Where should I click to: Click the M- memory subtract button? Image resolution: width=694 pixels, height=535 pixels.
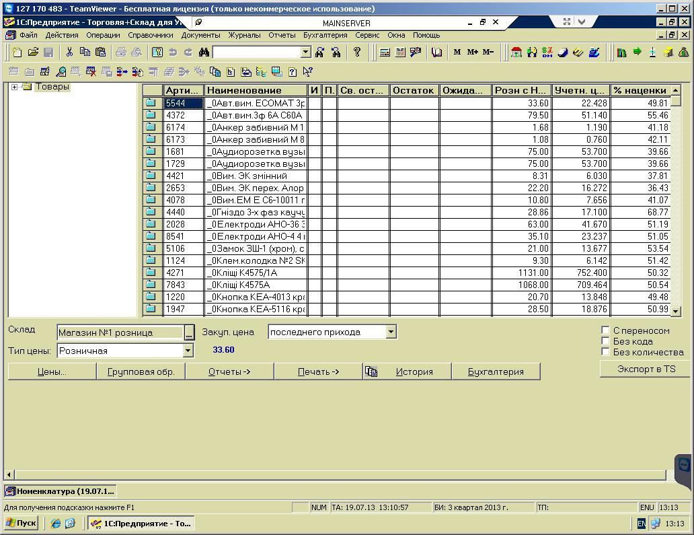[x=488, y=52]
